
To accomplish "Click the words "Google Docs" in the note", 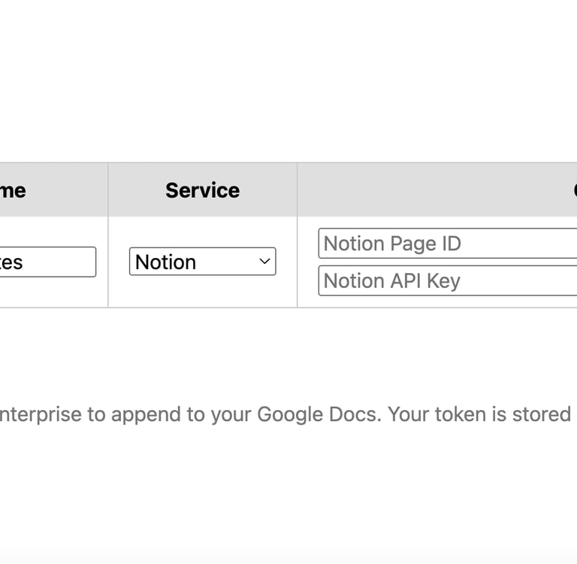I will pyautogui.click(x=317, y=414).
